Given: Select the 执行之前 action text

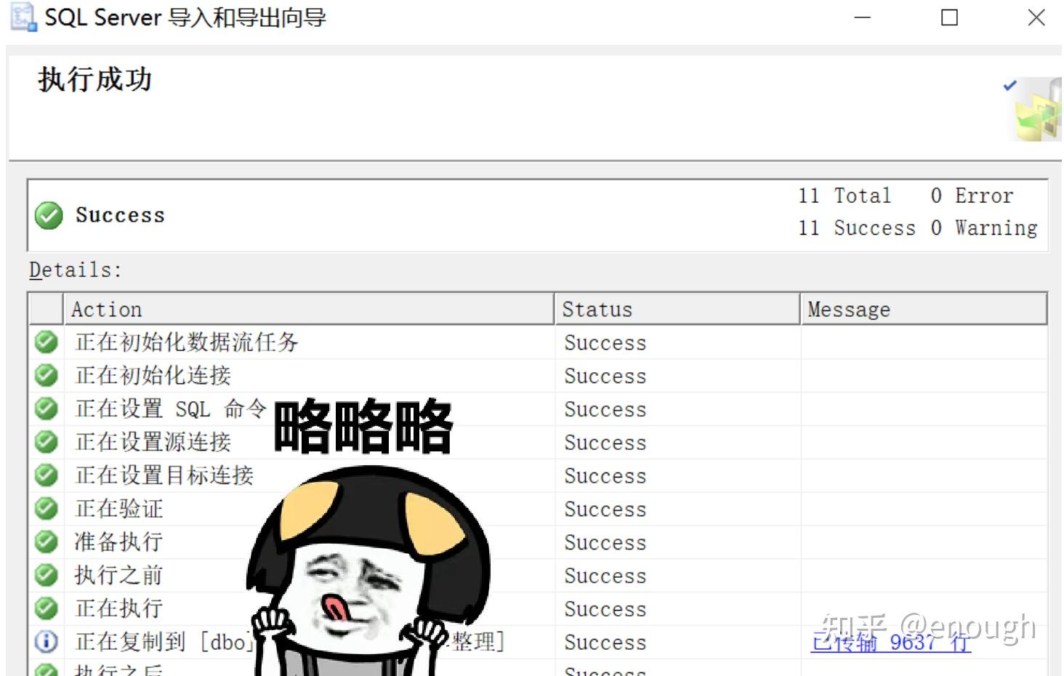Looking at the screenshot, I should click(x=118, y=575).
